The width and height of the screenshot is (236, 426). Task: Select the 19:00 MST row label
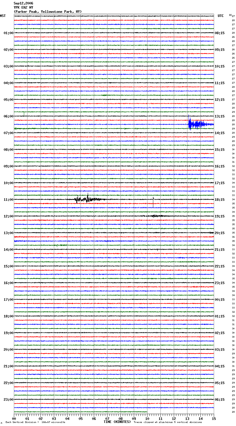click(9, 333)
